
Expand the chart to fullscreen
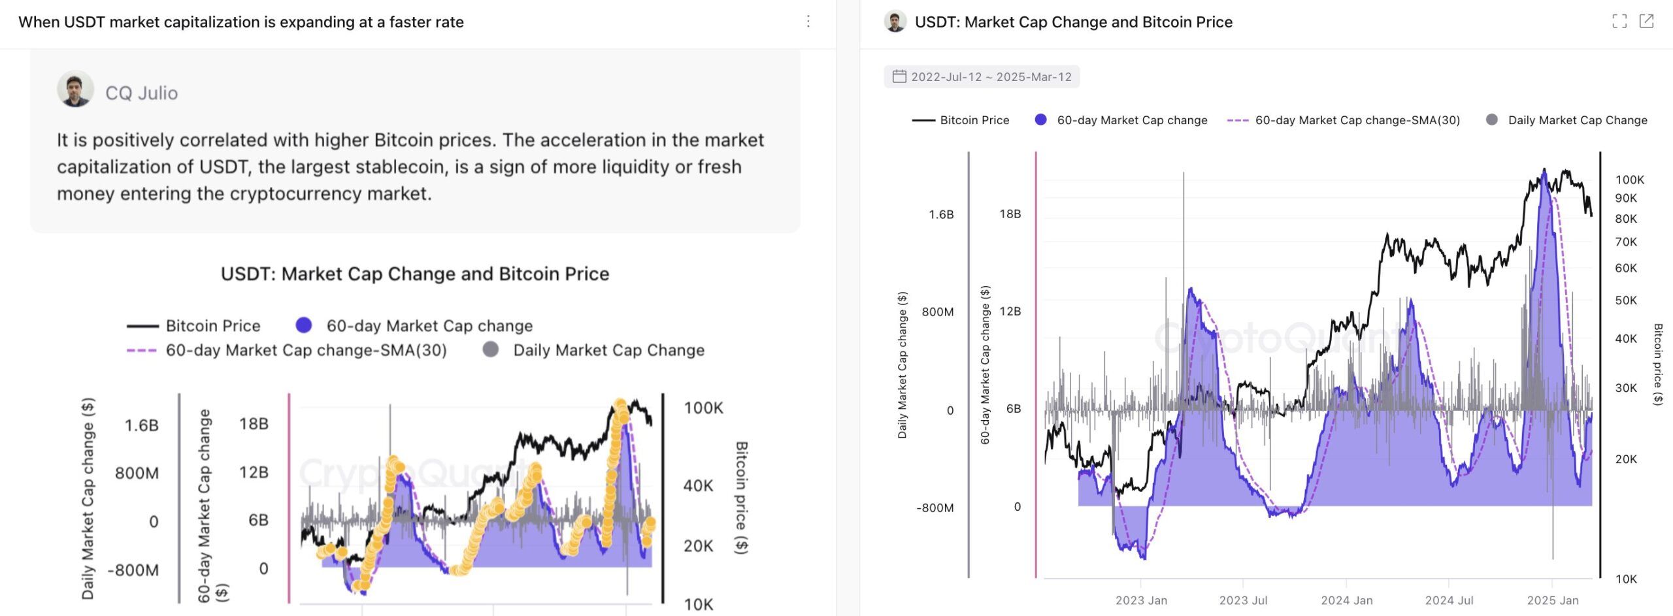tap(1619, 22)
